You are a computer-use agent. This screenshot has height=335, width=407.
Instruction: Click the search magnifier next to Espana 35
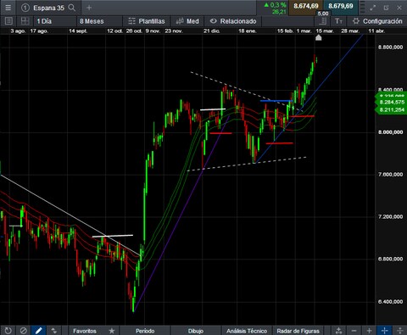72,8
